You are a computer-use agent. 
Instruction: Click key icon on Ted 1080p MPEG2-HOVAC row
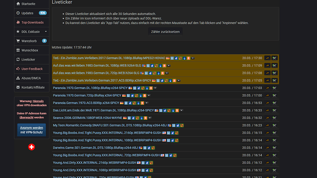267,58
